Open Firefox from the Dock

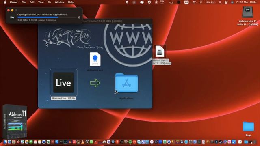coord(18,142)
